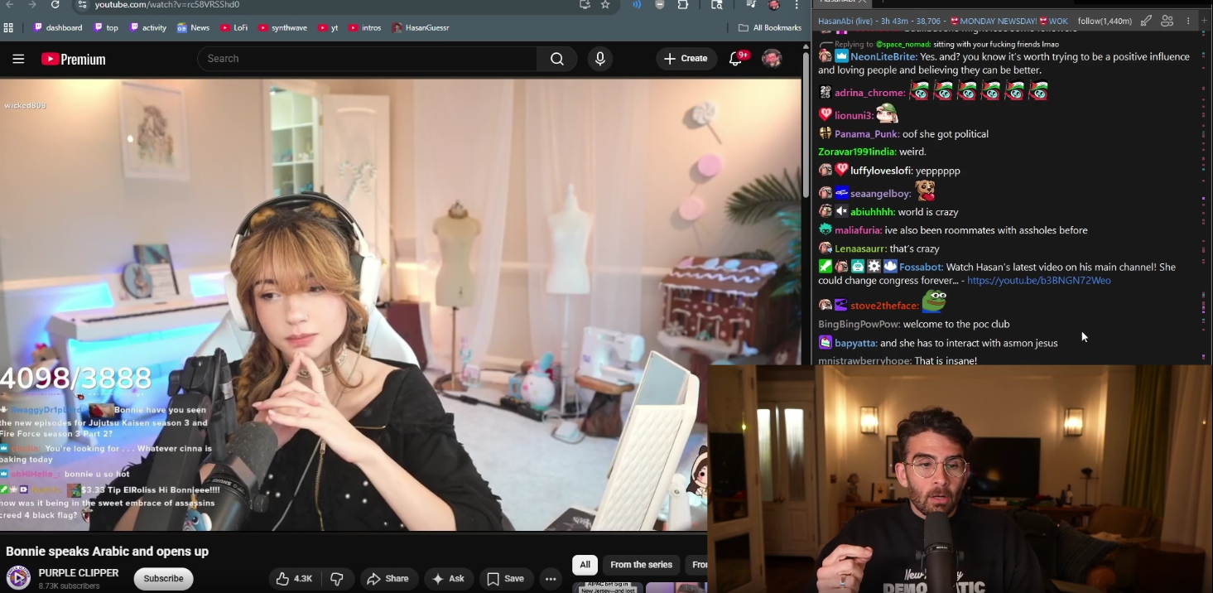Click Zoravar1991india username in chat
This screenshot has width=1213, height=593.
click(856, 152)
